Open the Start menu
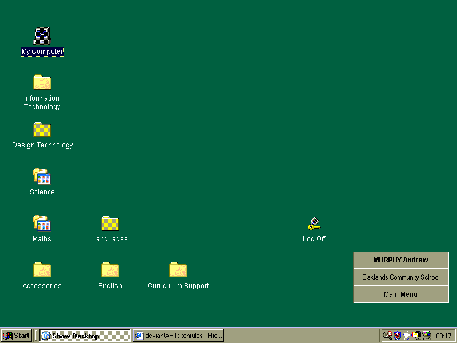The image size is (457, 343). point(17,336)
